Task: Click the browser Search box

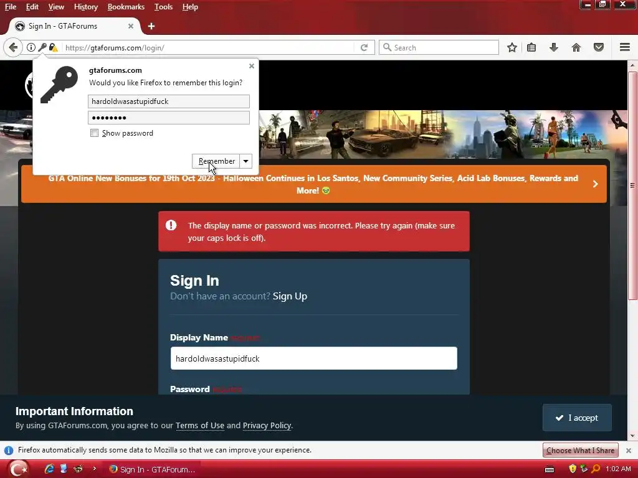Action: click(439, 47)
